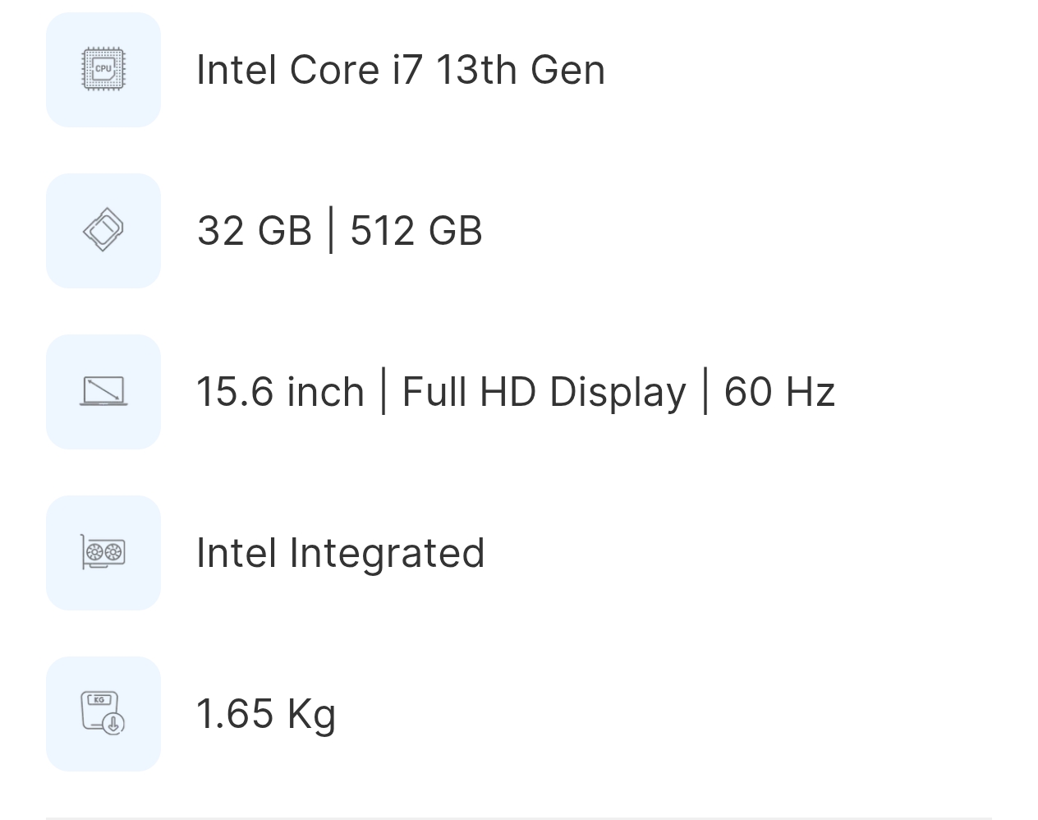Image resolution: width=1038 pixels, height=820 pixels.
Task: Click the 1.65 Kg weight text
Action: [266, 713]
